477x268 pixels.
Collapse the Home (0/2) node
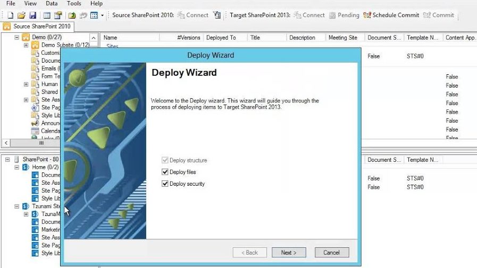coord(16,167)
